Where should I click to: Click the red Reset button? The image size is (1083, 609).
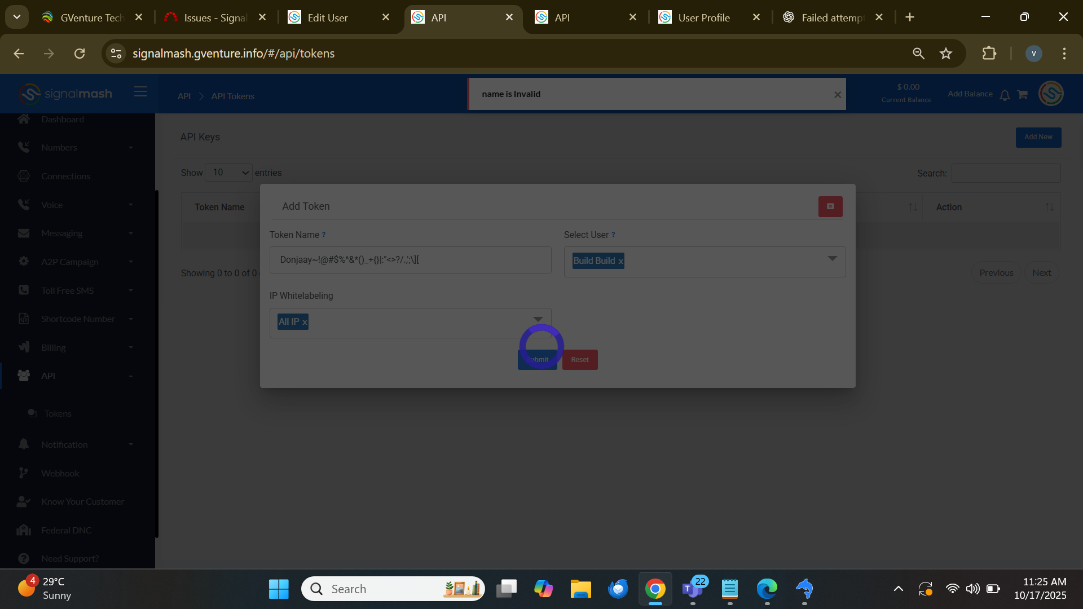[579, 360]
